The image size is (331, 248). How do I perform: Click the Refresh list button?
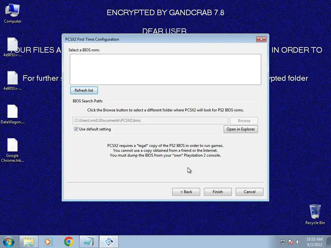[x=84, y=90]
